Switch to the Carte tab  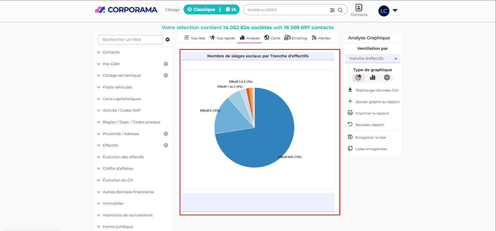(x=272, y=38)
